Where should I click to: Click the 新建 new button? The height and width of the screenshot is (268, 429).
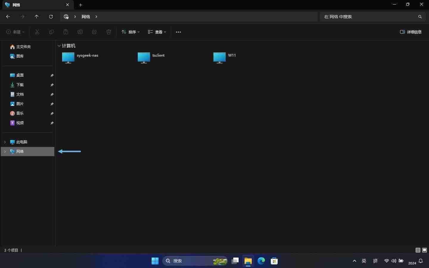point(15,32)
